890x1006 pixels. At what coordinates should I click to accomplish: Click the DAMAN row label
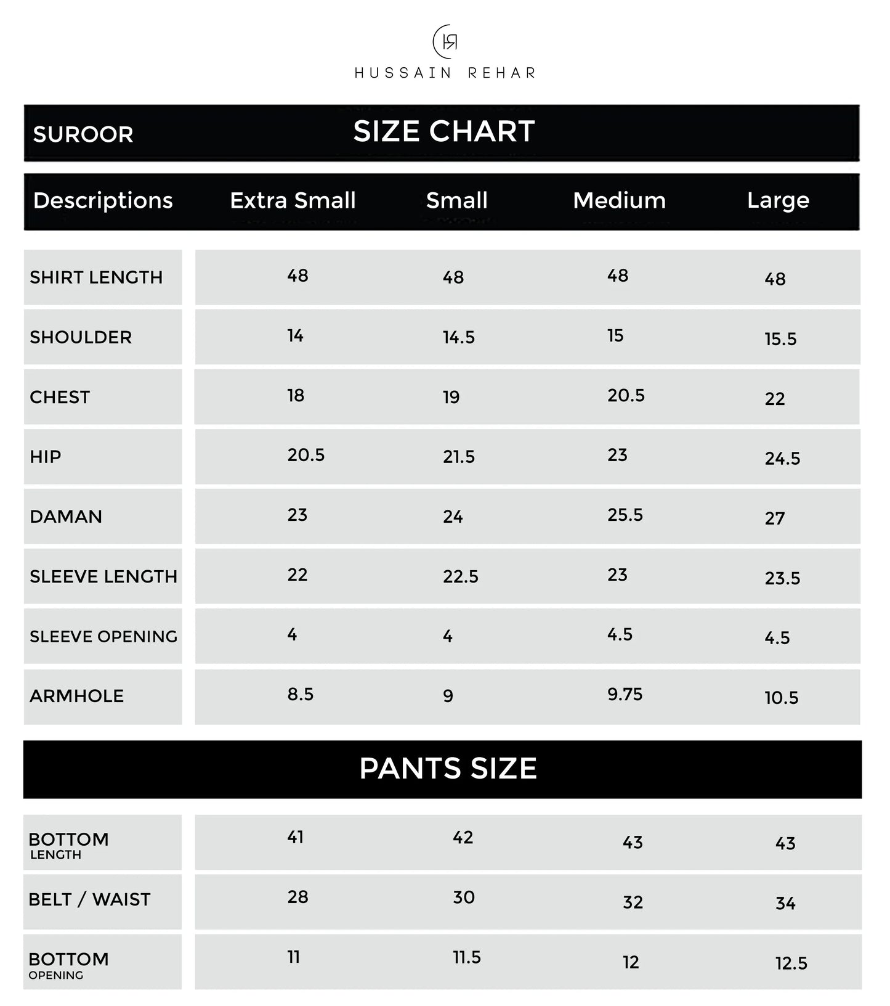click(66, 517)
